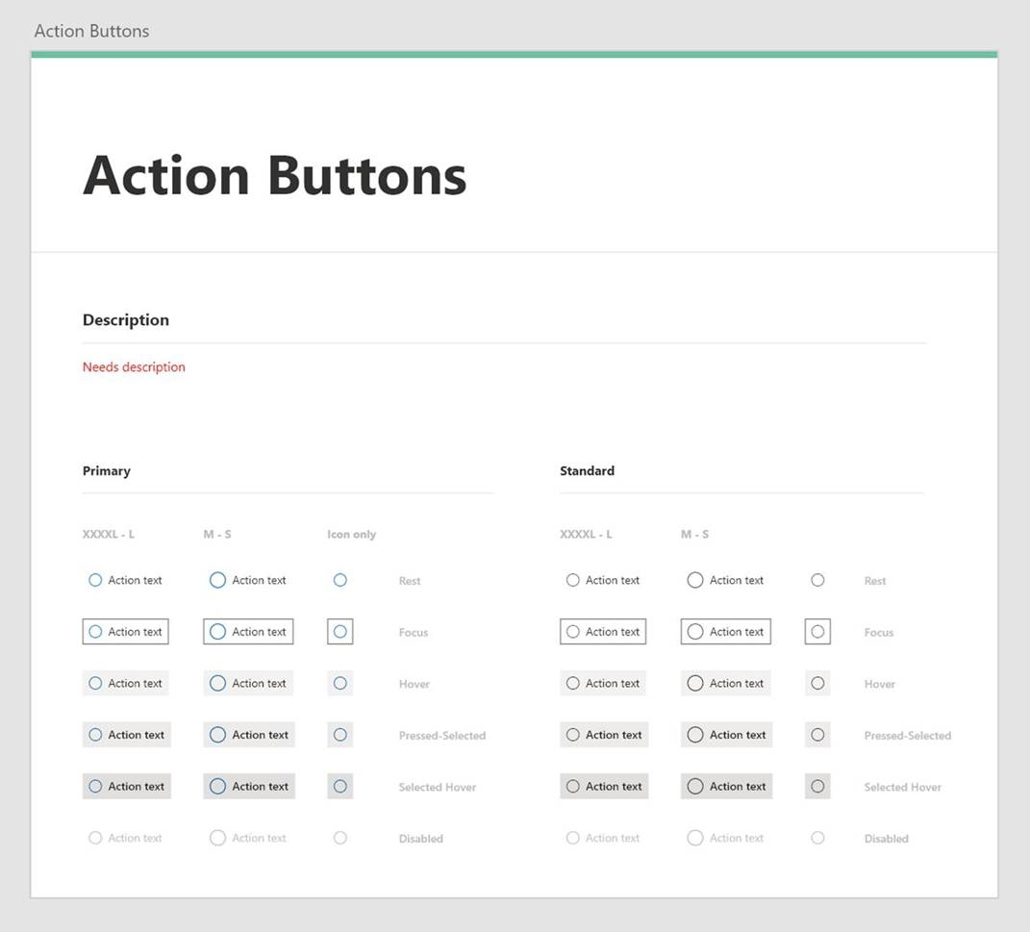Click Primary XXXXL-L Action text button, Hover row
This screenshot has height=932, width=1030.
[125, 683]
